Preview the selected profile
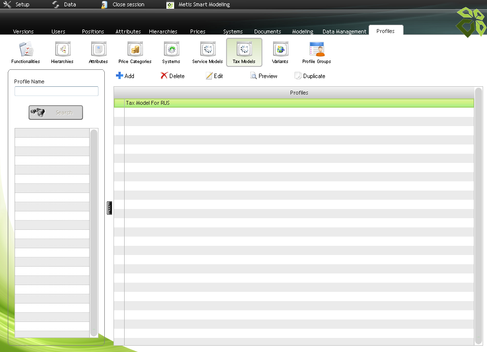Screen dimensions: 487x352 pyautogui.click(x=264, y=76)
